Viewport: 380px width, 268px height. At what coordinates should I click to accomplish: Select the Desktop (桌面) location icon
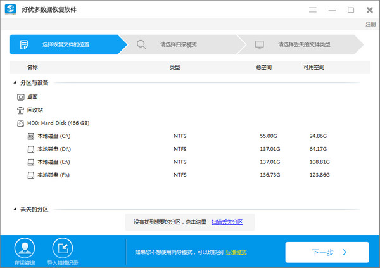coord(21,97)
